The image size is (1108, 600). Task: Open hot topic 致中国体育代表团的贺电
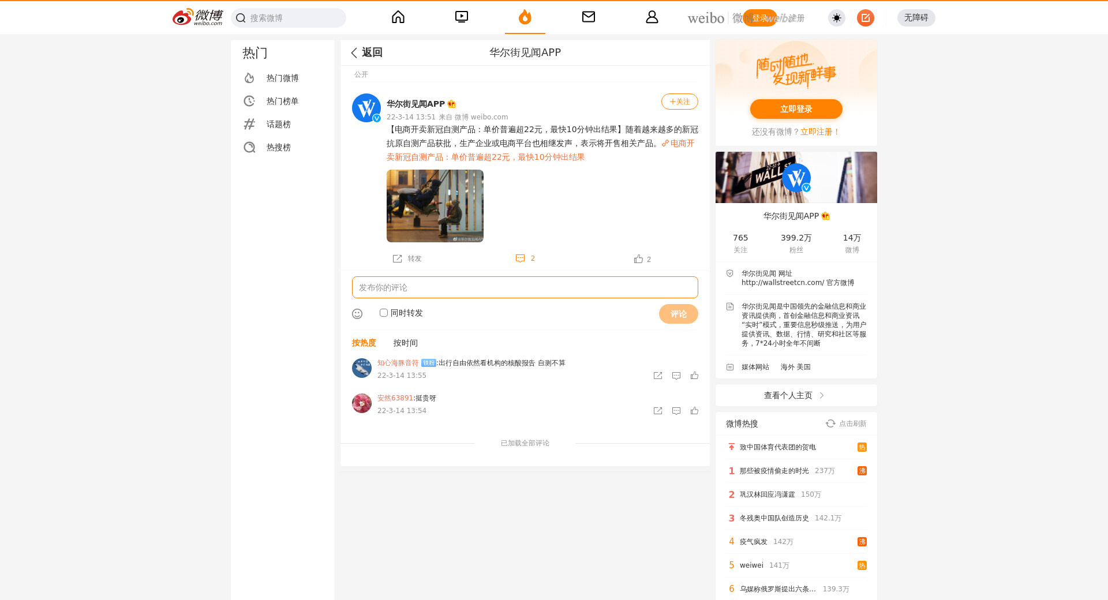[x=778, y=447]
